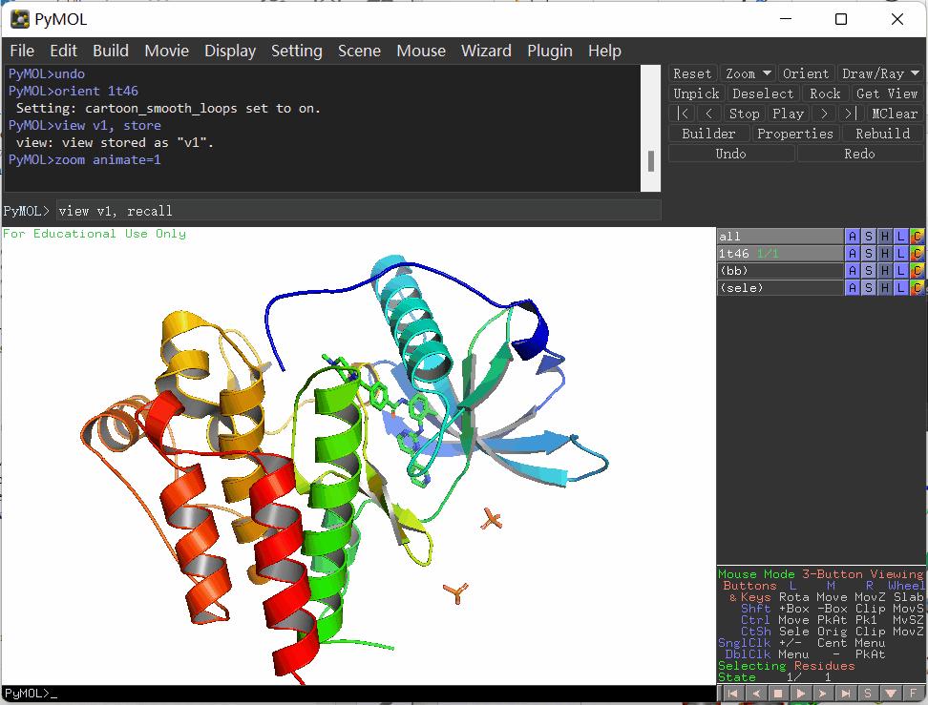Open the Action (A) menu for (bb)
The height and width of the screenshot is (705, 928).
(x=852, y=271)
